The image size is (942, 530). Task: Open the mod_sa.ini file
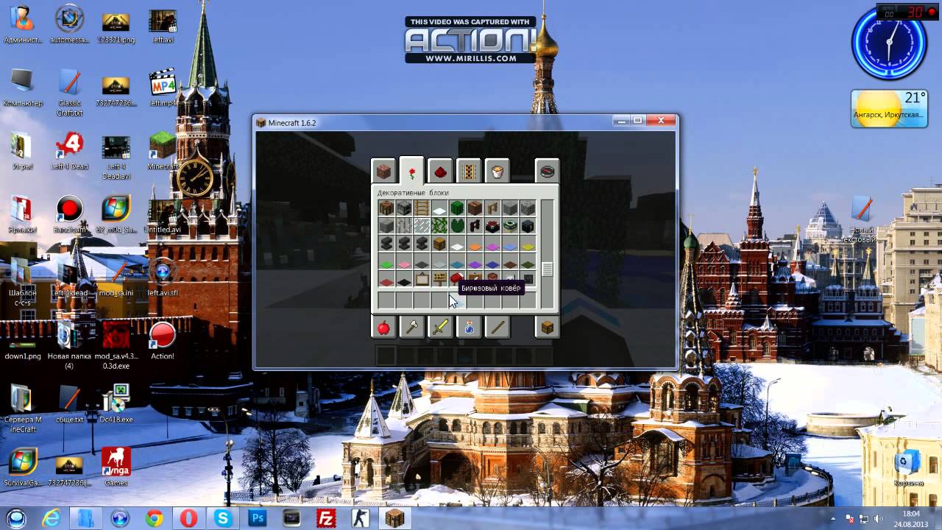(116, 278)
